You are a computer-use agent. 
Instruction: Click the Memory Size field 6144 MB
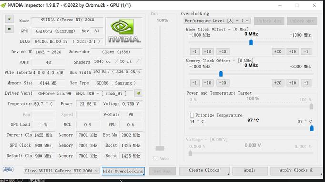(48, 83)
